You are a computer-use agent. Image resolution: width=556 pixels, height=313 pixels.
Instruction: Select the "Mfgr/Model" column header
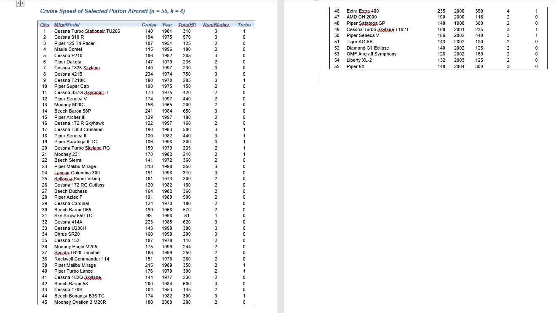tap(67, 25)
